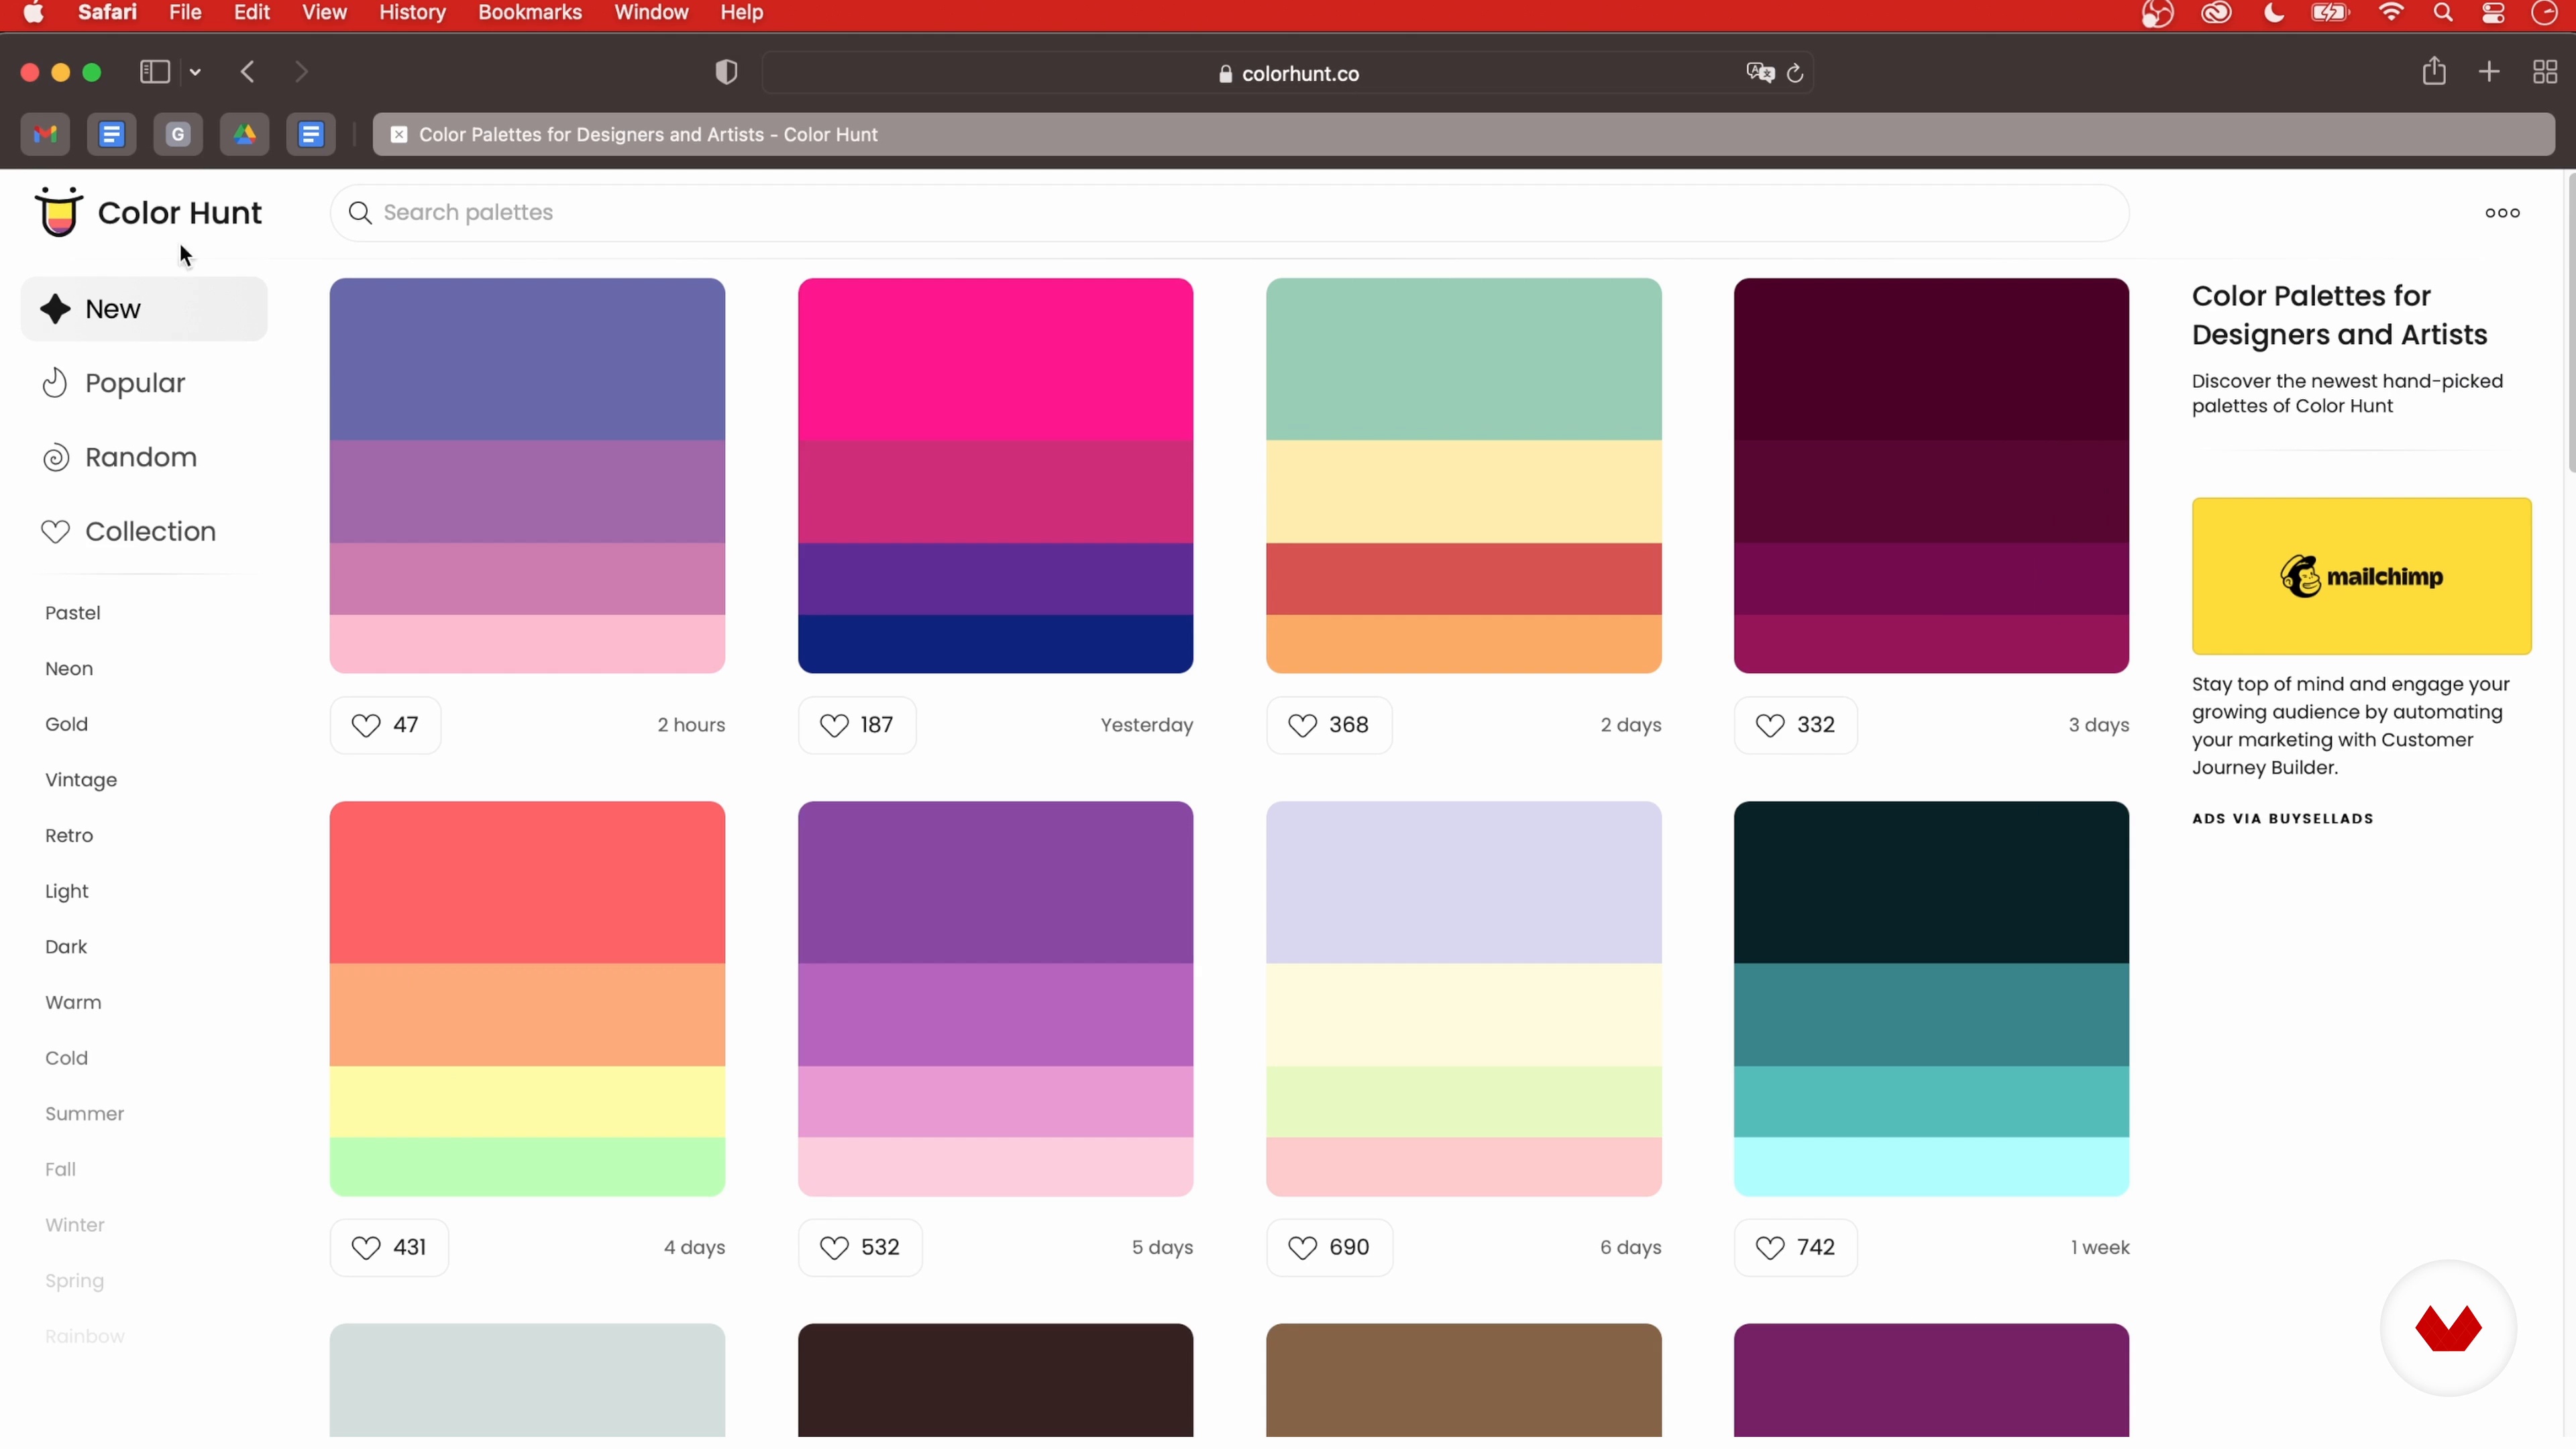Like the palette with 47 likes
The height and width of the screenshot is (1449, 2576).
385,725
